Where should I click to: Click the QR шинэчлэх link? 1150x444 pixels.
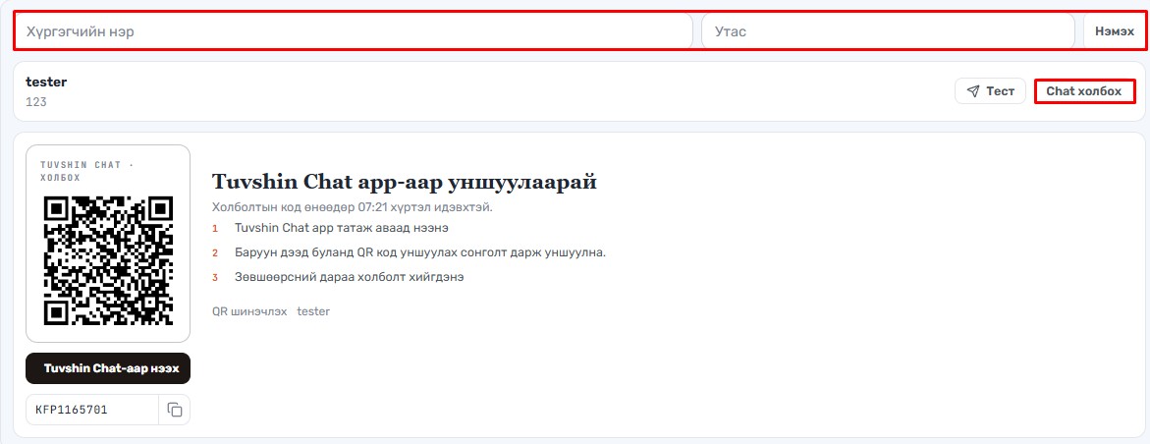249,311
